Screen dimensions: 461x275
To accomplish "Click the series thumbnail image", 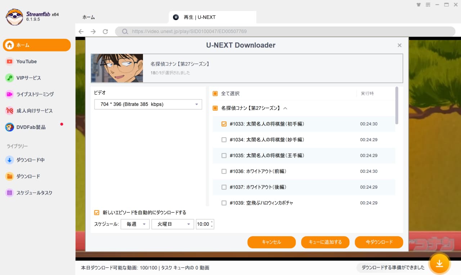I will point(117,68).
